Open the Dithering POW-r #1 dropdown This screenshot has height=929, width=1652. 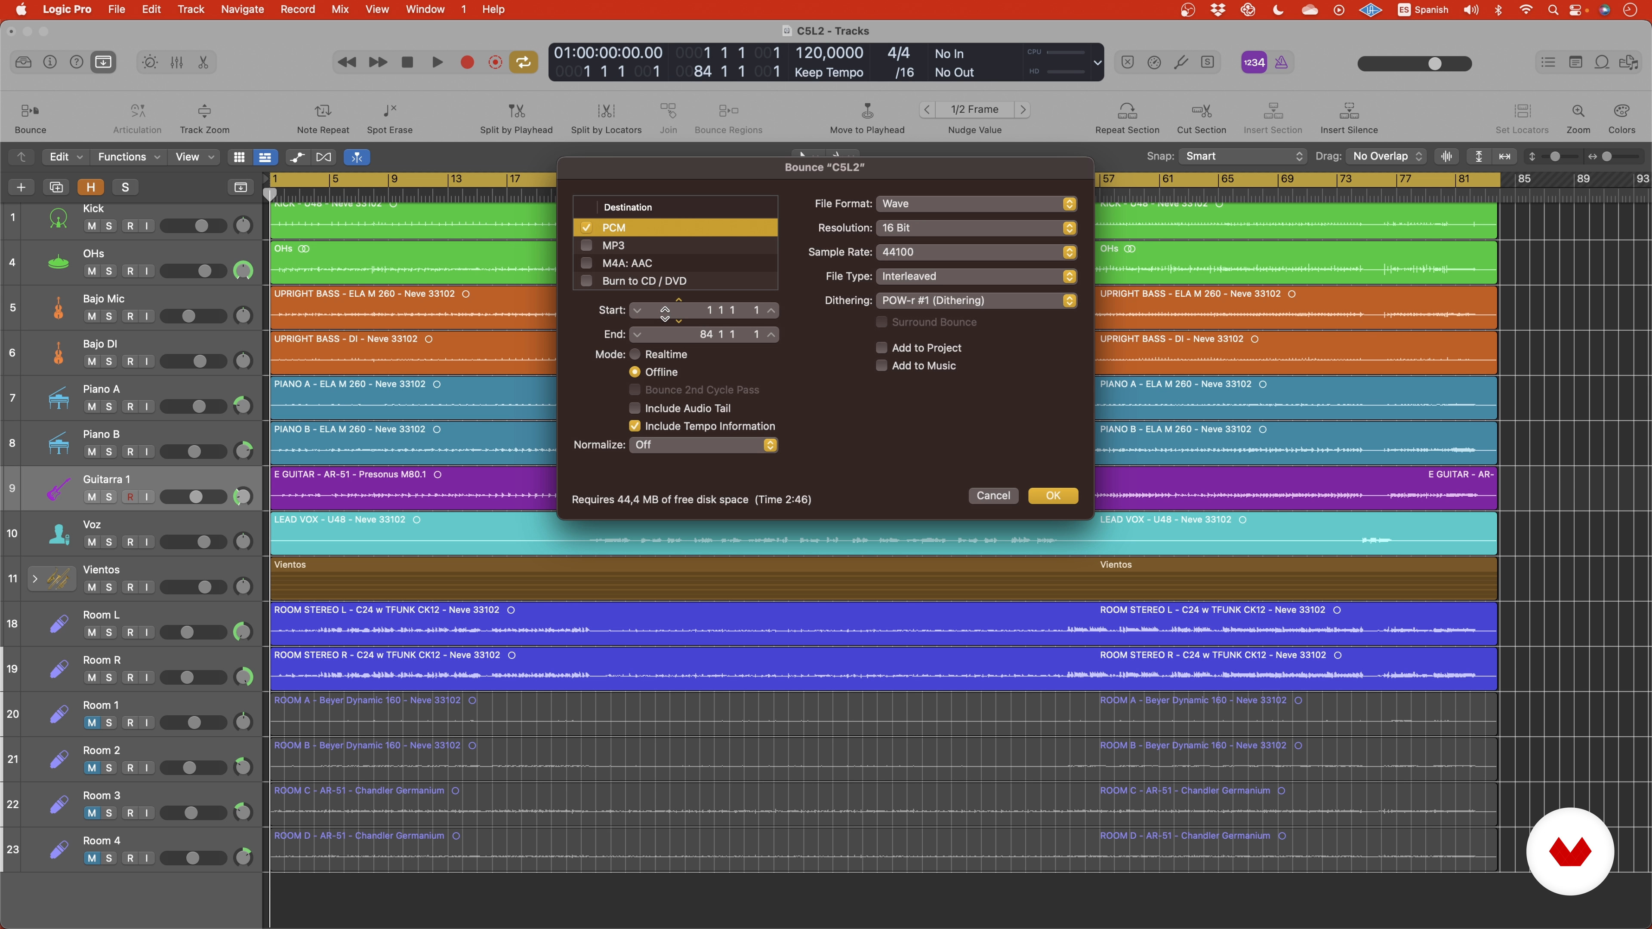click(976, 300)
